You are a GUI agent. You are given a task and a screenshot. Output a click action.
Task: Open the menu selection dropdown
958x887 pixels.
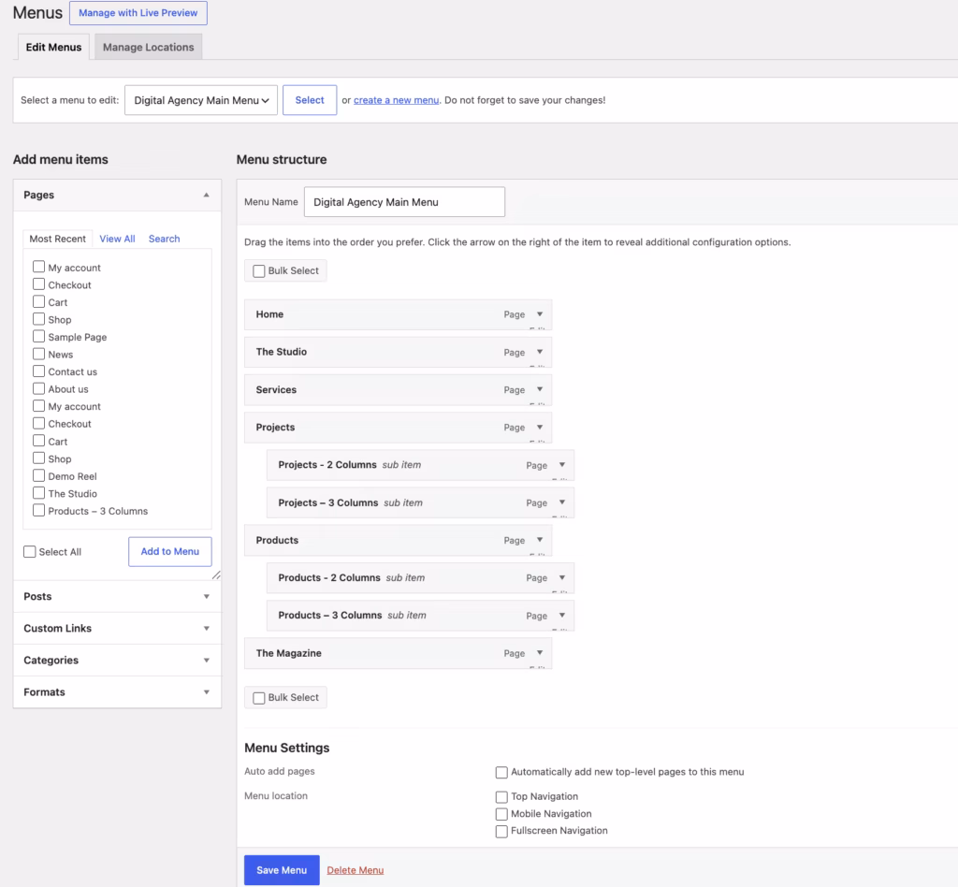[x=201, y=100]
